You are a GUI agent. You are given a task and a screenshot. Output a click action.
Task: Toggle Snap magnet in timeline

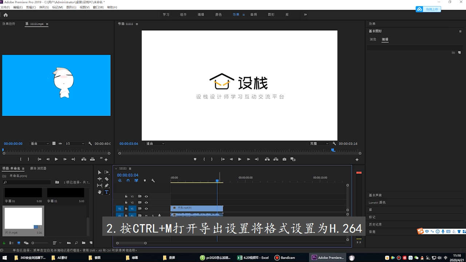click(x=128, y=180)
